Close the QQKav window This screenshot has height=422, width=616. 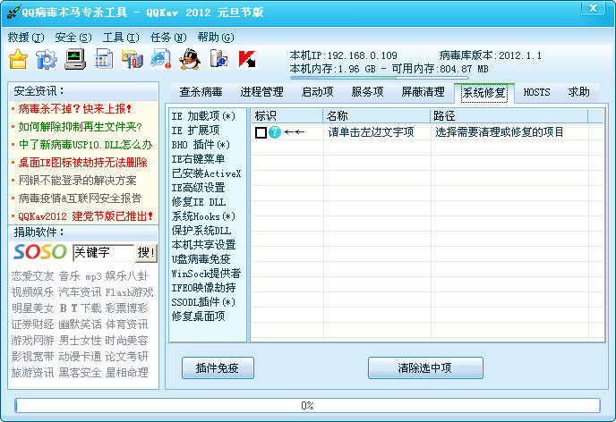click(x=594, y=8)
